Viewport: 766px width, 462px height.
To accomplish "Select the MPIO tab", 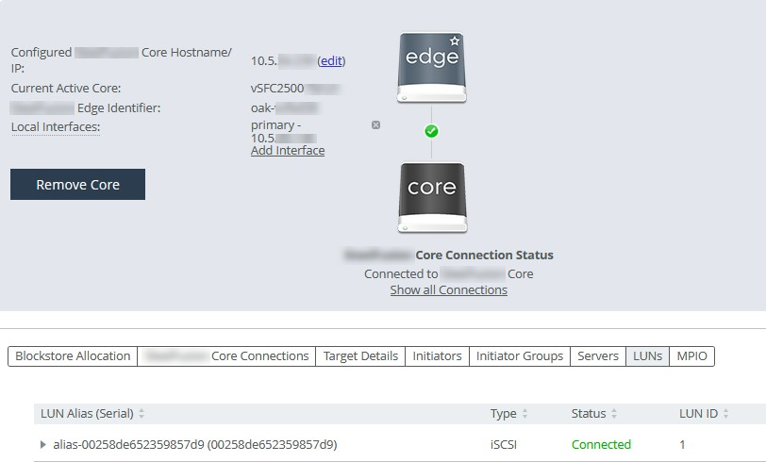I will (692, 356).
